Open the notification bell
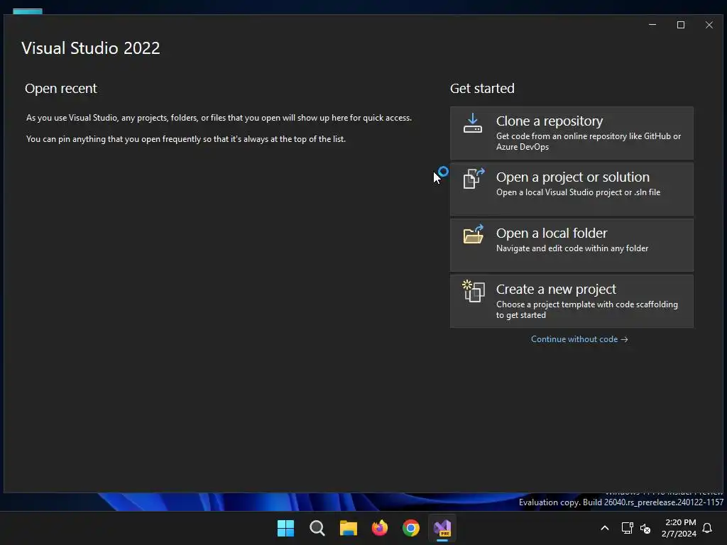The width and height of the screenshot is (727, 545). (x=707, y=528)
